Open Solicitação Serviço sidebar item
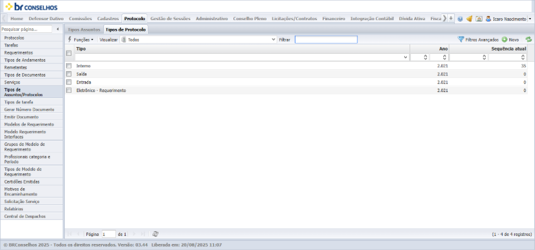The width and height of the screenshot is (535, 250). point(32,202)
